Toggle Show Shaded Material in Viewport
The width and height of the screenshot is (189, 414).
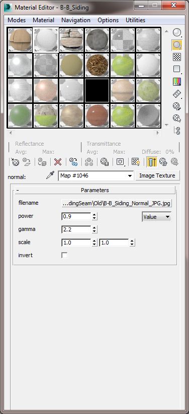(136, 161)
